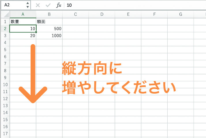Select column C header
The image size is (206, 138).
coord(75,14)
